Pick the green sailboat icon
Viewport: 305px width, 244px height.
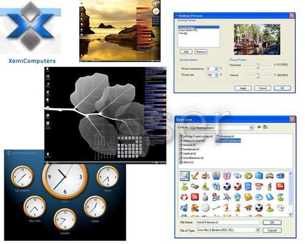pyautogui.click(x=206, y=186)
